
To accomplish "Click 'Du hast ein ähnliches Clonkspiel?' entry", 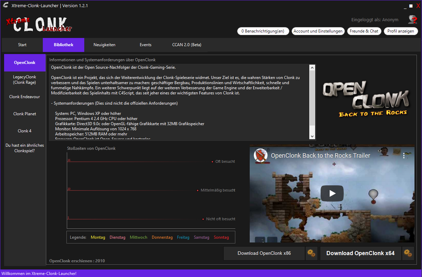I will pos(25,148).
